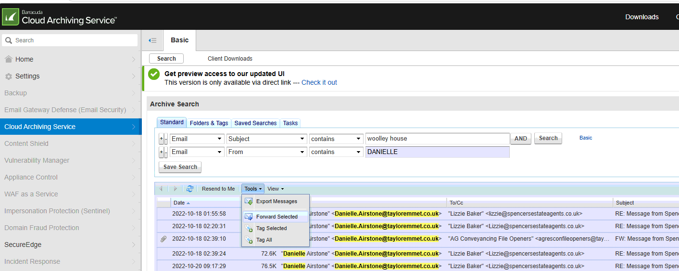Click the DANIELLE search term field
Screen dimensions: 679x271
[438, 152]
